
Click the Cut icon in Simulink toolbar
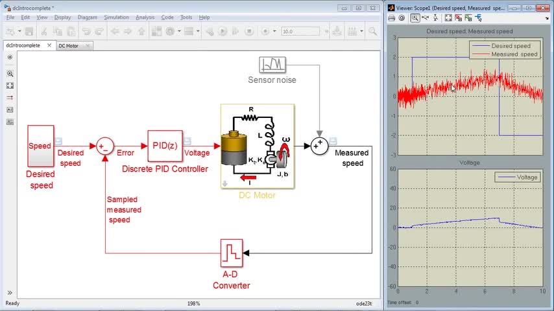(44, 31)
